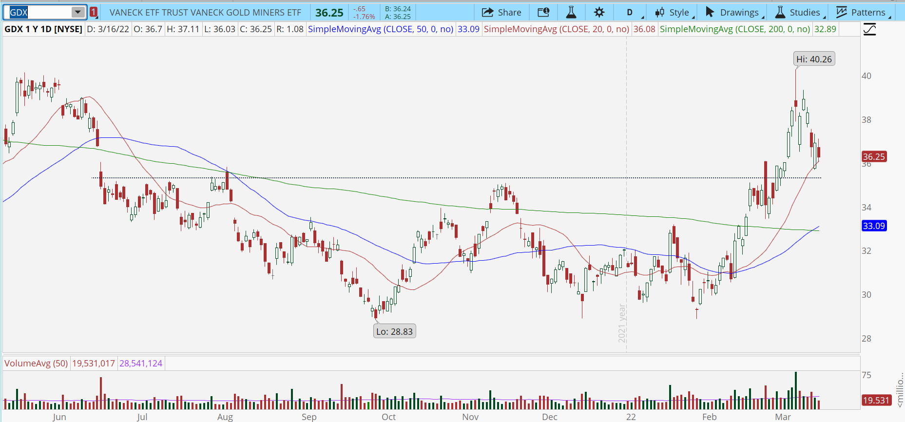This screenshot has width=905, height=422.
Task: Click the 28 price axis label
Action: click(866, 339)
